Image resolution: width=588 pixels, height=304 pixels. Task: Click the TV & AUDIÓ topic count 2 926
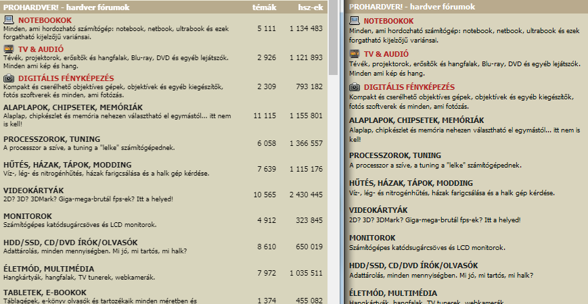point(267,57)
